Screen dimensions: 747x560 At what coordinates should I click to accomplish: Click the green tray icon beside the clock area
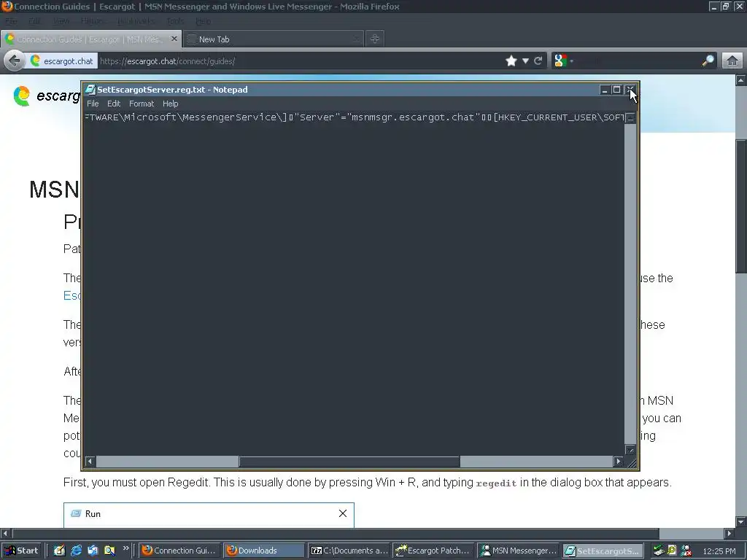point(672,551)
